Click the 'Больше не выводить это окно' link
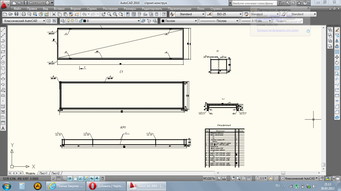This screenshot has width=341, height=191. tap(278, 30)
